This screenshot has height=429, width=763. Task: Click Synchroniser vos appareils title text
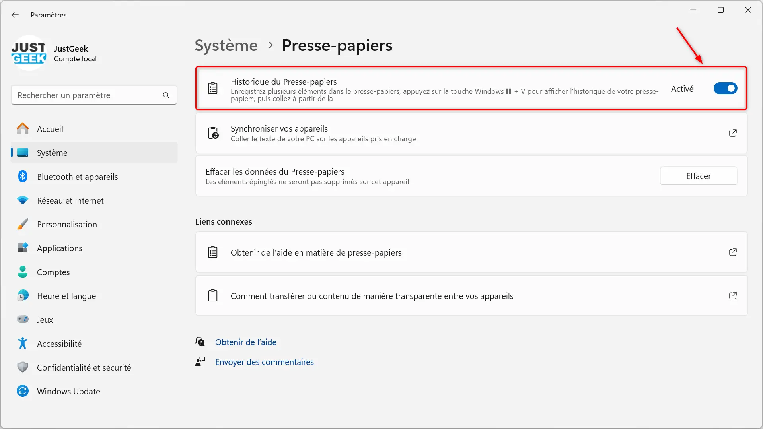[x=279, y=129]
